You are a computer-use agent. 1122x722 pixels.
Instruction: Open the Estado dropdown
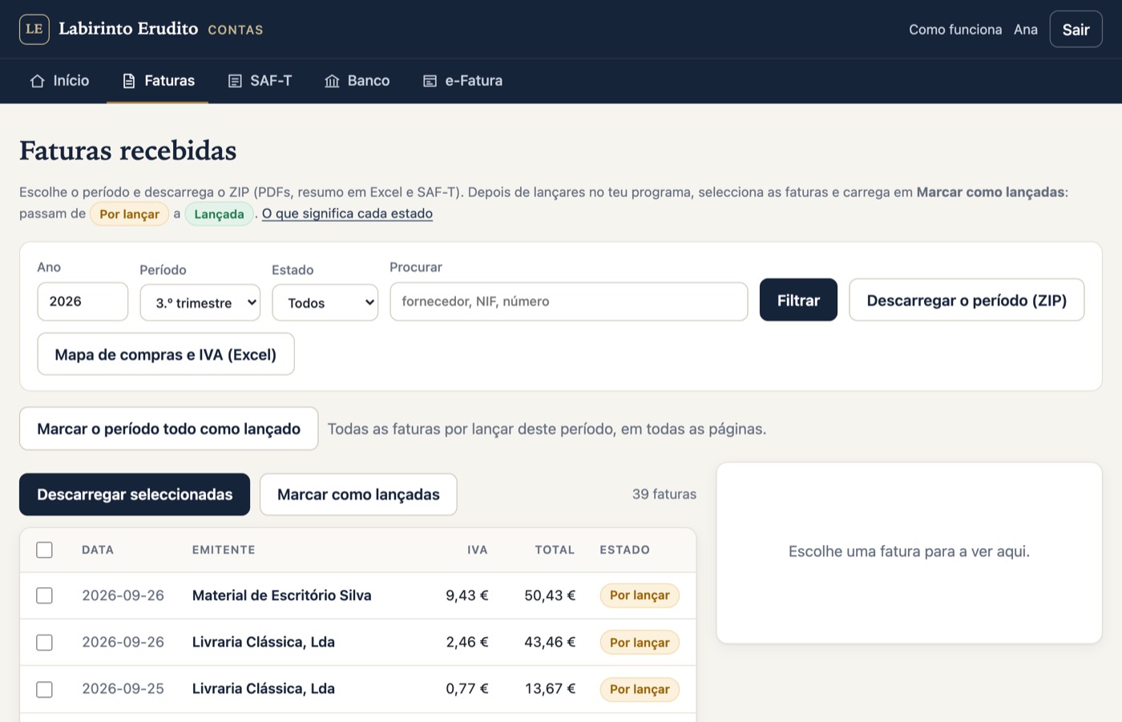pos(325,303)
